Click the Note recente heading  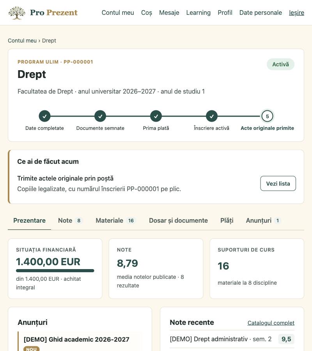click(192, 323)
